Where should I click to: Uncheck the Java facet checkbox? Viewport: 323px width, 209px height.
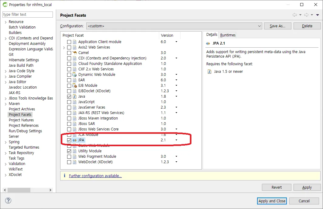pos(69,96)
